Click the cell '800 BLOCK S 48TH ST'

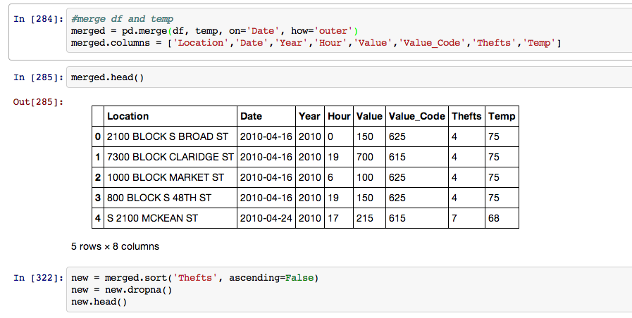pos(171,198)
